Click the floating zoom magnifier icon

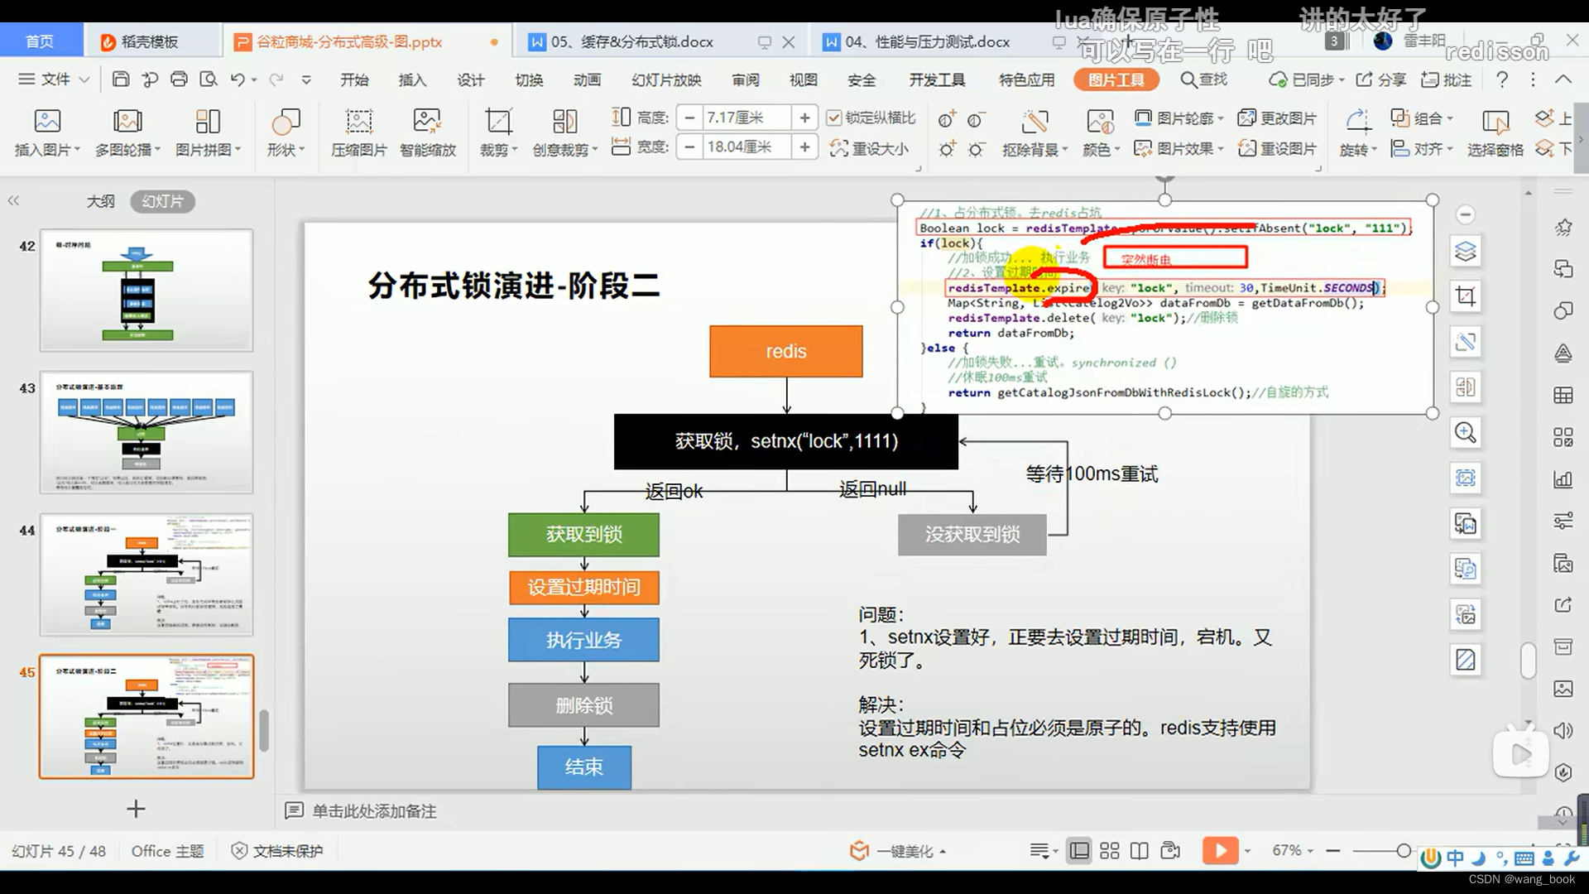coord(1466,432)
